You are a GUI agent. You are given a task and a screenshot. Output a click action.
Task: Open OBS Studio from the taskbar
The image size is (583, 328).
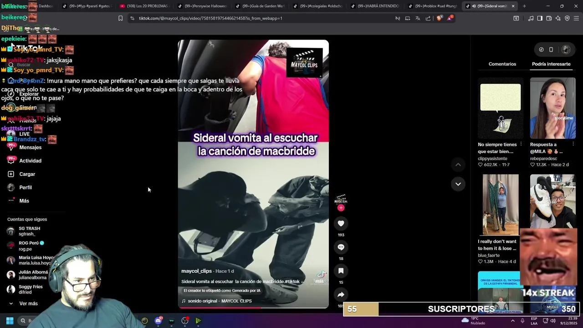click(185, 321)
